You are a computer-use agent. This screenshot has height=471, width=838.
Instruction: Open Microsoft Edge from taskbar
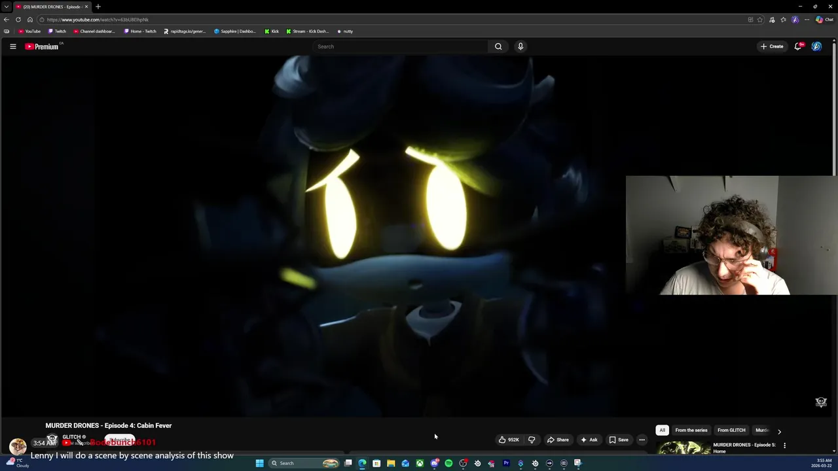pos(362,463)
